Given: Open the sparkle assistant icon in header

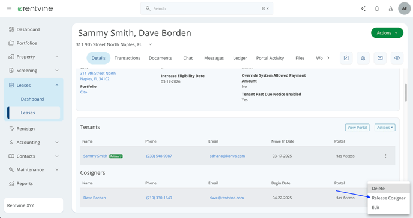Looking at the screenshot, I should (363, 8).
